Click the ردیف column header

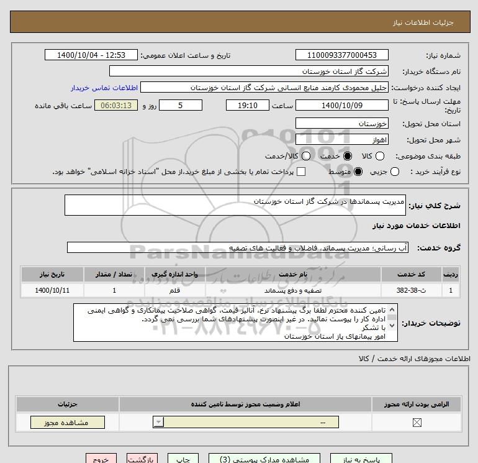451,274
